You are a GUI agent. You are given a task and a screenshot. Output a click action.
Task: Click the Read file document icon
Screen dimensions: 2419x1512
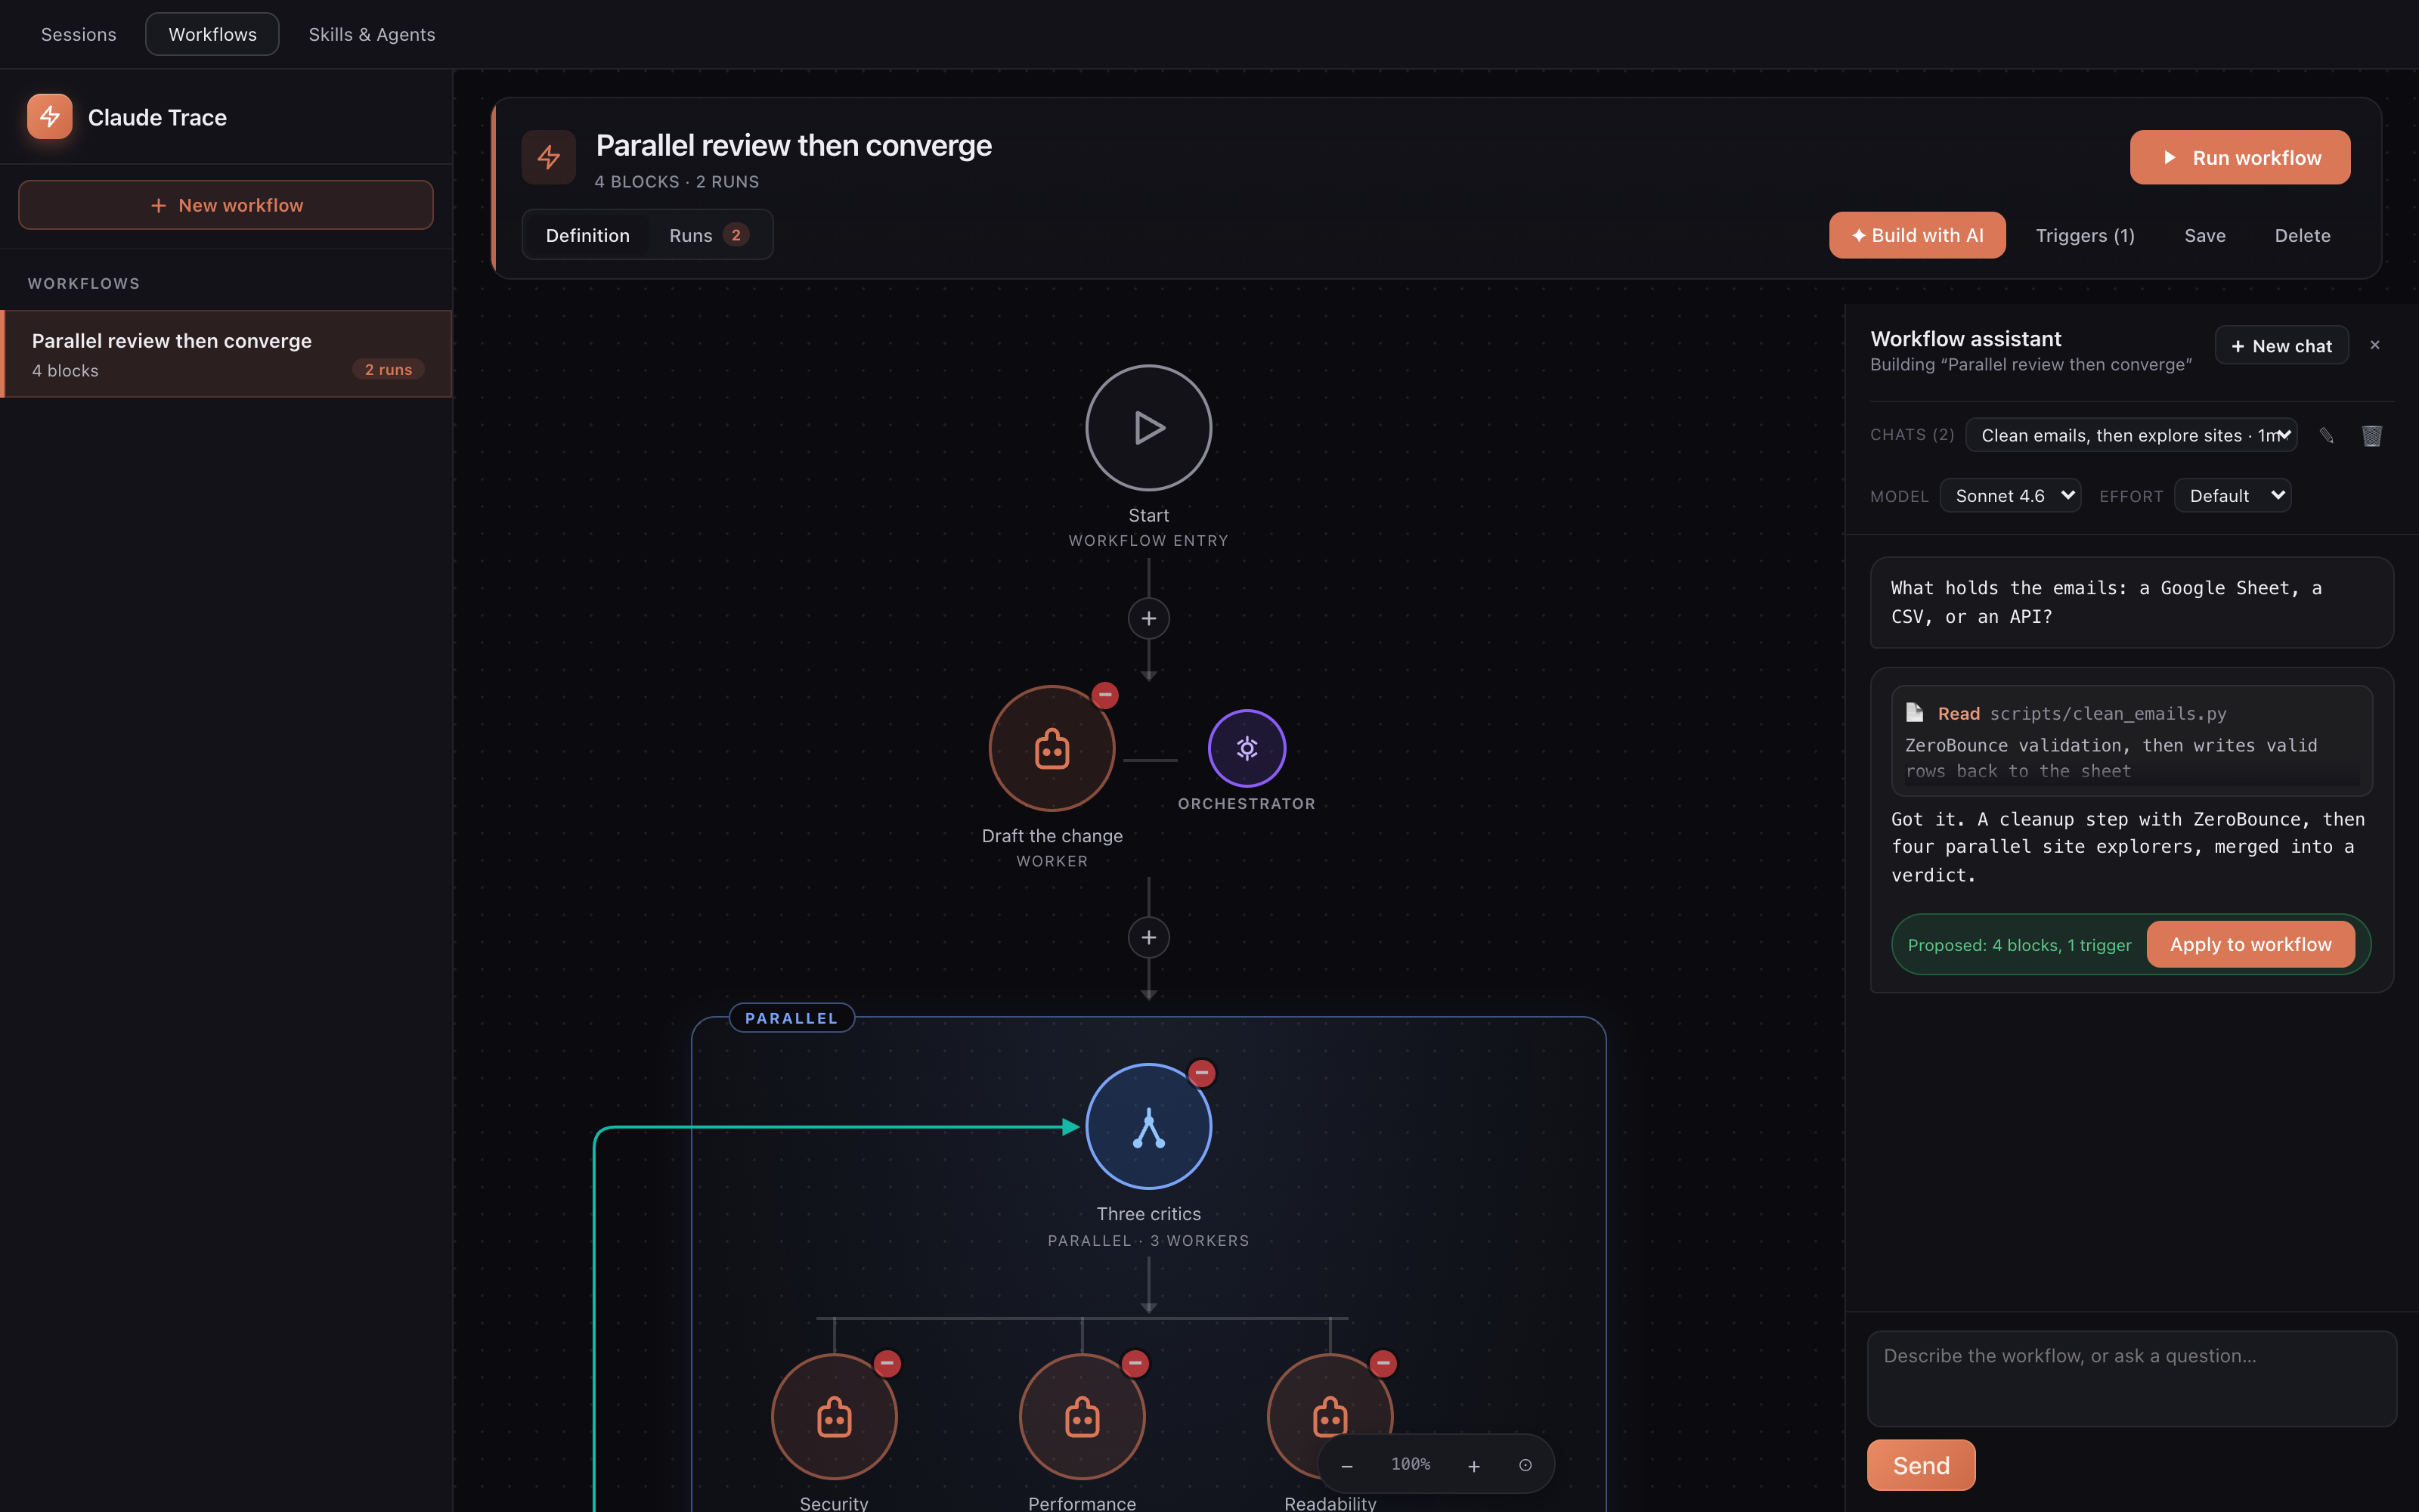pos(1914,712)
